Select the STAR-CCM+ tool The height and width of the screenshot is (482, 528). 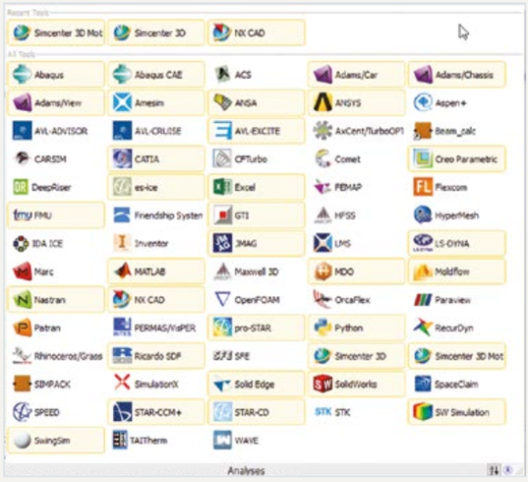tap(157, 412)
